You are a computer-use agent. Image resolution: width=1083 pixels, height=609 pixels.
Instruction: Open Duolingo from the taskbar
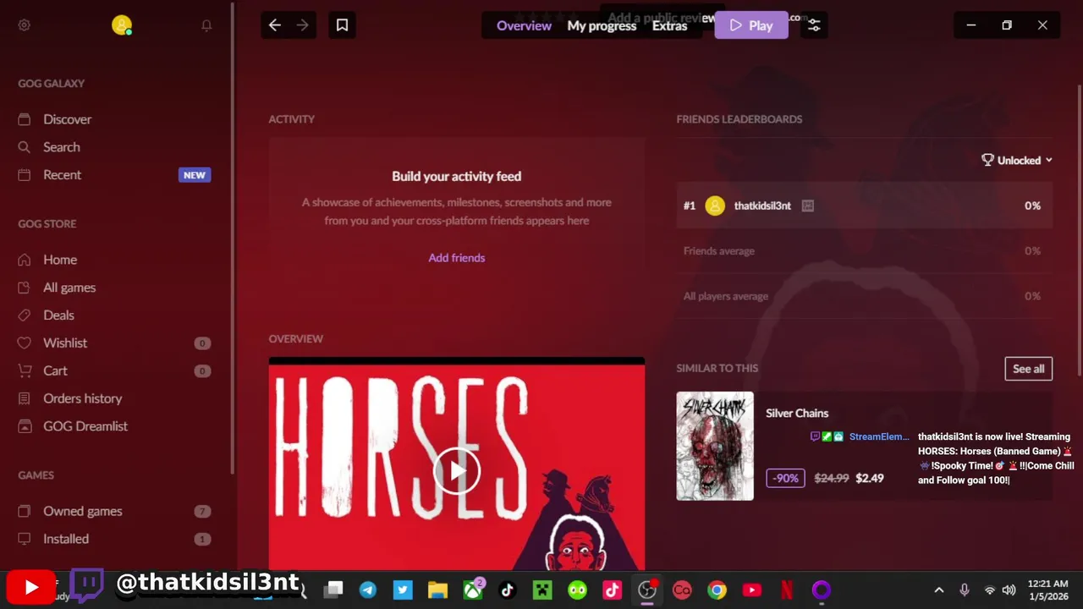tap(577, 590)
